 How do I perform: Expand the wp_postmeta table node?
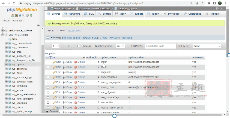tap(6, 69)
